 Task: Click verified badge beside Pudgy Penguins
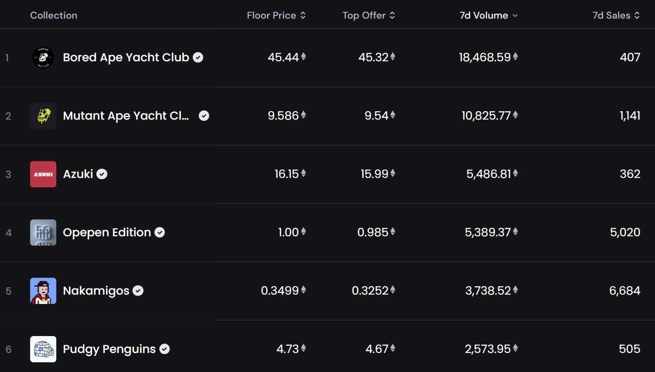(x=164, y=349)
